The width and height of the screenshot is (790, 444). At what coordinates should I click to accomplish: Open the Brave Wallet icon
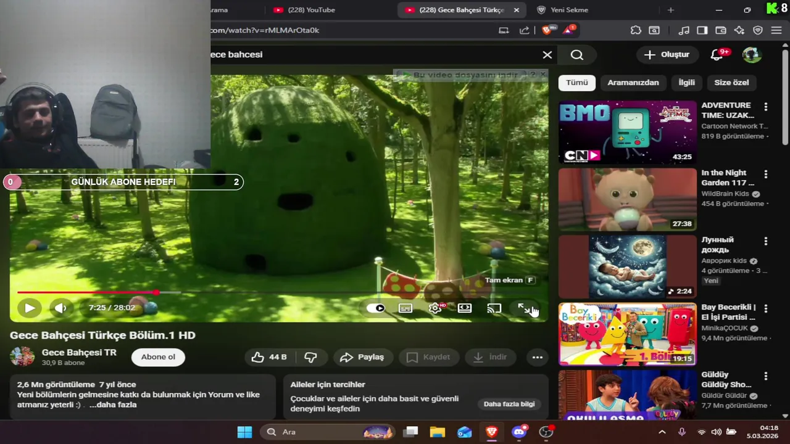coord(720,30)
